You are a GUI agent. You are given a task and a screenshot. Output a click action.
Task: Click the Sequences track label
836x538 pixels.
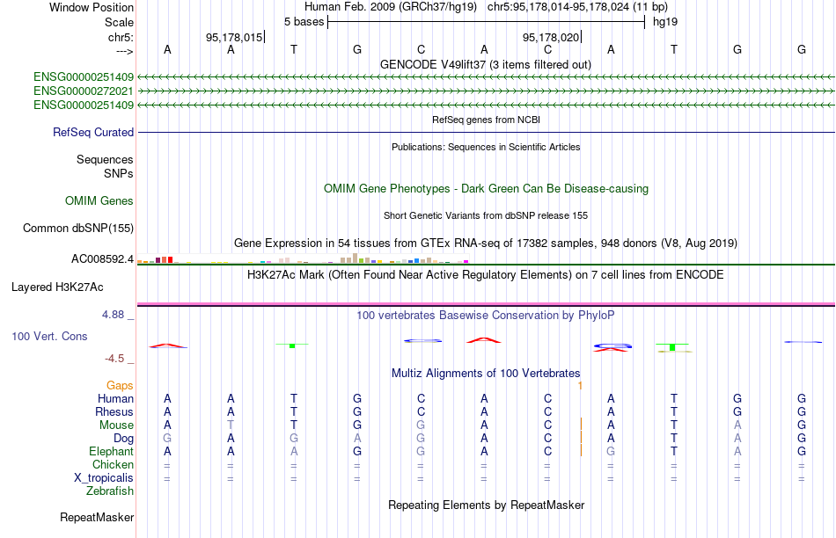coord(105,159)
